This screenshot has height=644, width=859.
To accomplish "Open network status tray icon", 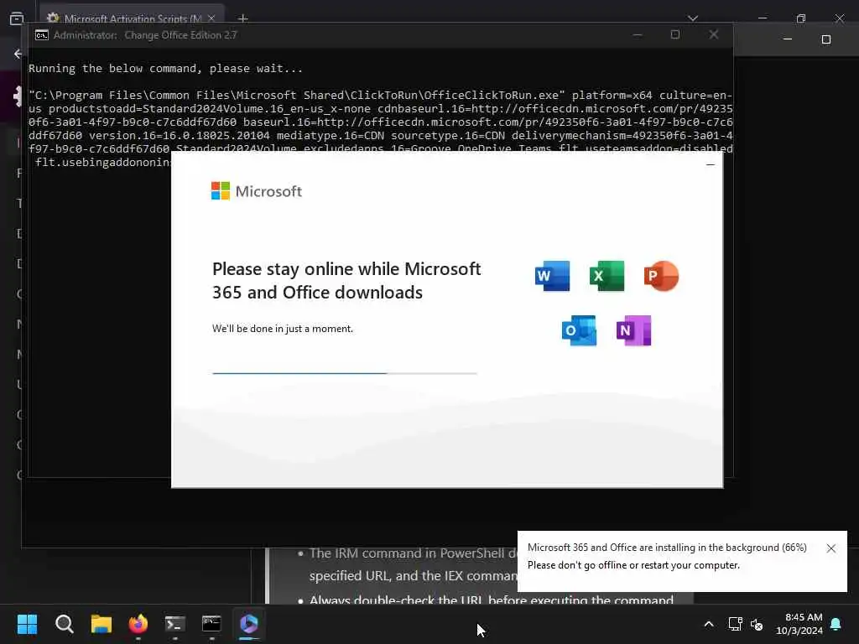I will (x=735, y=624).
